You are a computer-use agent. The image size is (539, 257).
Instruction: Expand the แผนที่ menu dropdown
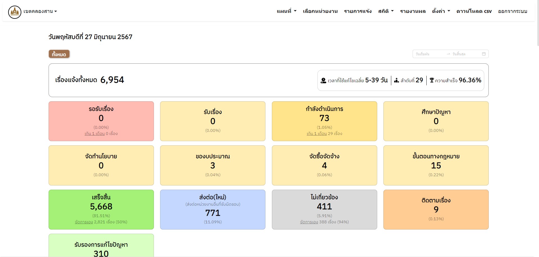click(286, 11)
